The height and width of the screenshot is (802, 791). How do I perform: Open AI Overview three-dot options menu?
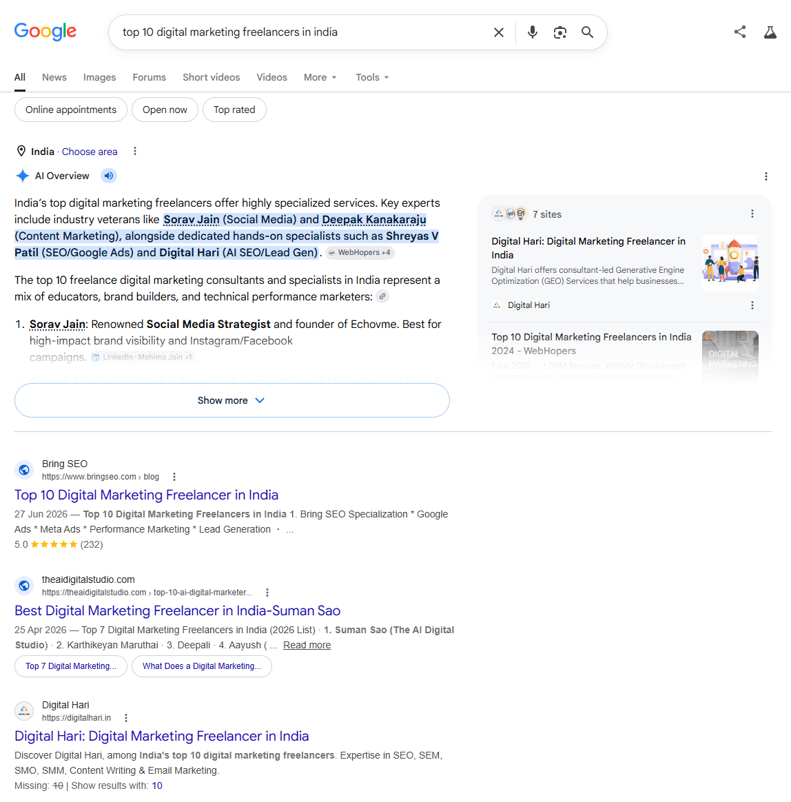(x=766, y=176)
